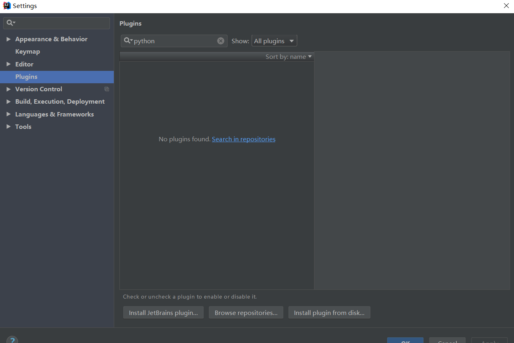Open help via the question mark icon
The height and width of the screenshot is (343, 514).
pos(12,339)
